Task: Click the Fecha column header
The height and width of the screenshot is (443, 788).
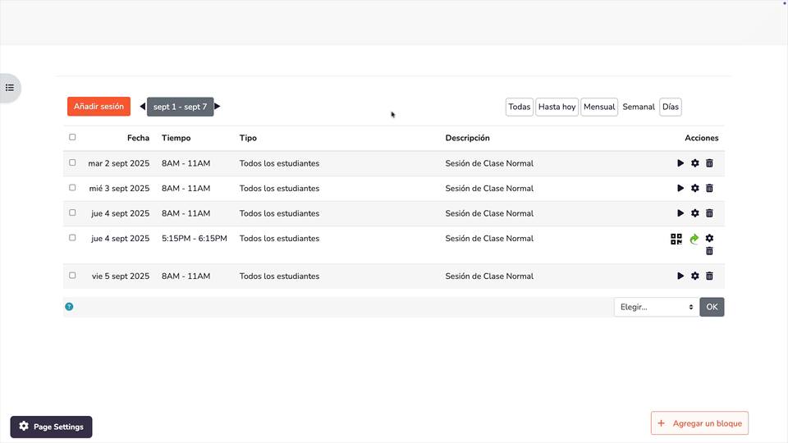Action: pos(138,138)
